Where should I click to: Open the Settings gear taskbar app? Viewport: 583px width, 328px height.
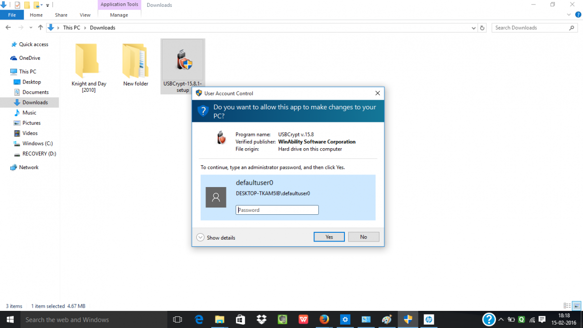coord(345,319)
